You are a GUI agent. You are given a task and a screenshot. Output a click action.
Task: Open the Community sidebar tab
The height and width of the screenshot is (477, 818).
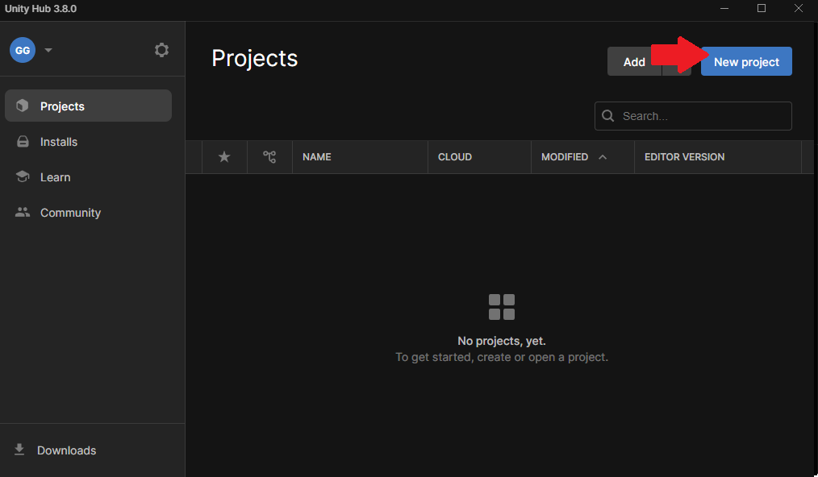point(88,213)
